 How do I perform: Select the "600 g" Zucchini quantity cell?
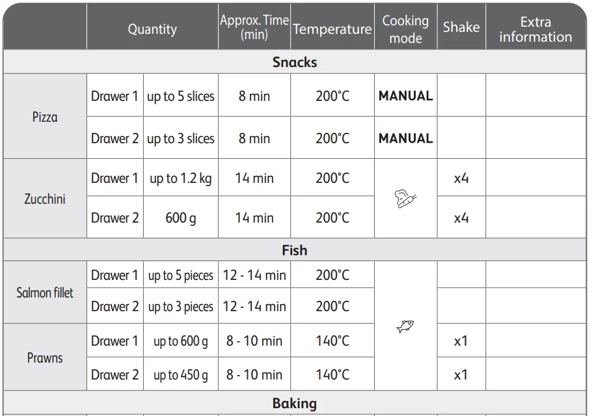pos(181,218)
